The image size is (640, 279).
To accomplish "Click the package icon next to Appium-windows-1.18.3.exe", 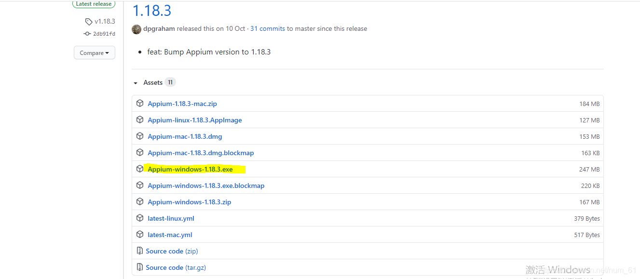I will click(140, 169).
